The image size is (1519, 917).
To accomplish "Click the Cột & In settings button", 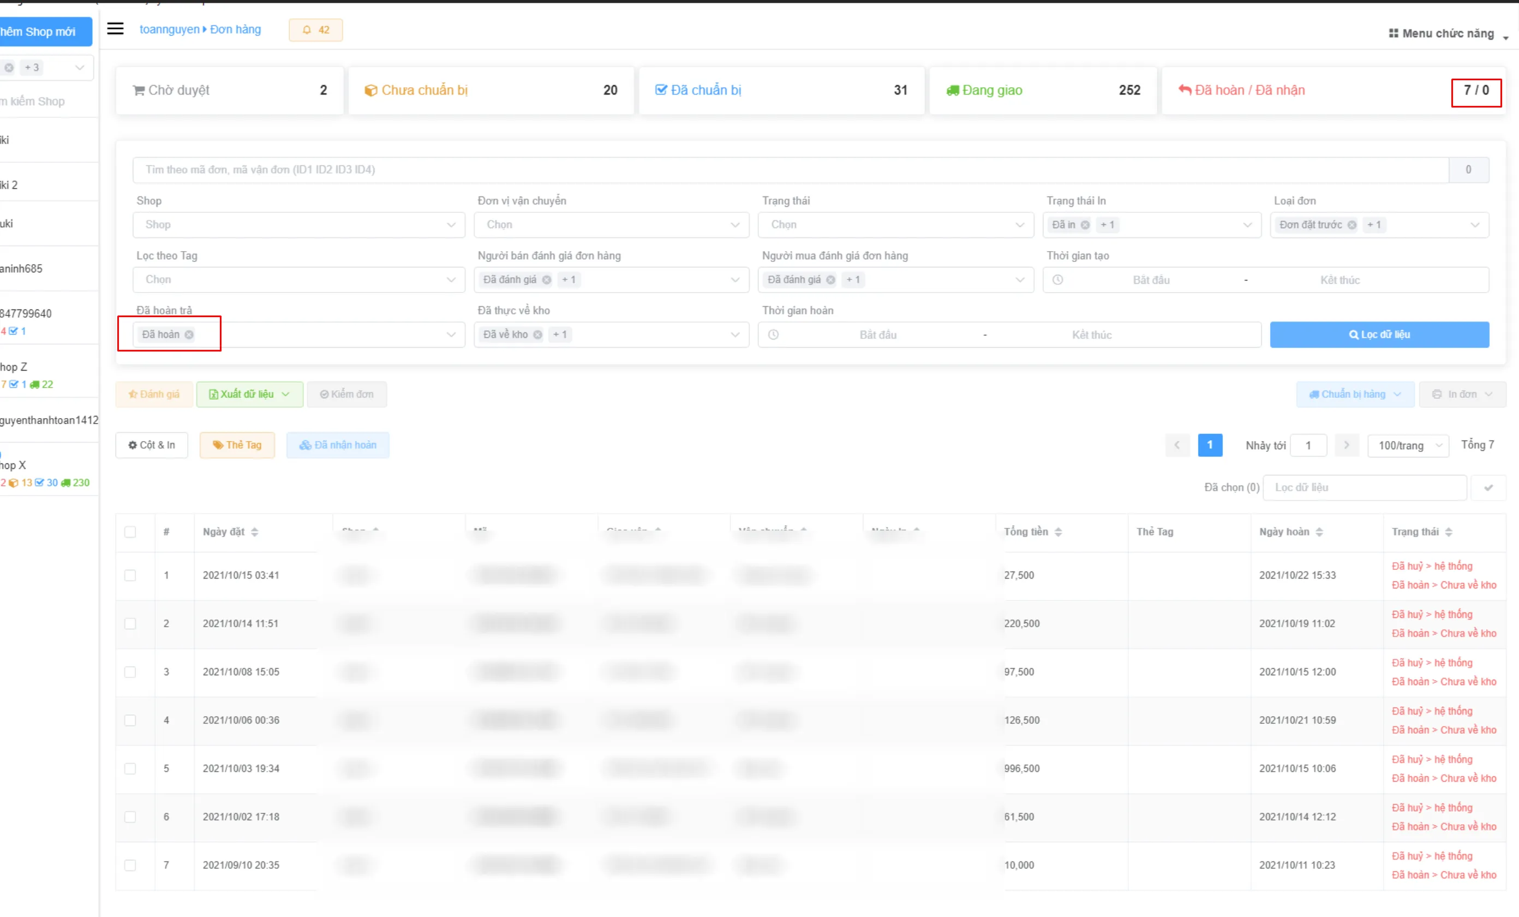I will (x=152, y=445).
